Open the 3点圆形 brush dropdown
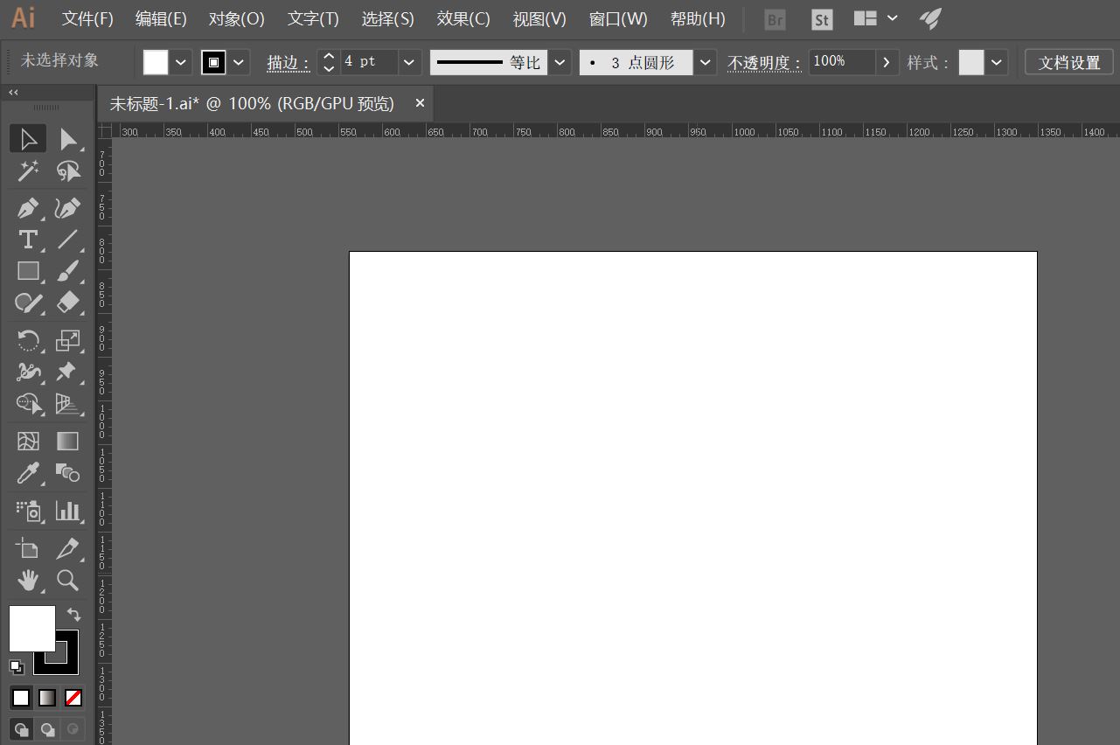 705,62
